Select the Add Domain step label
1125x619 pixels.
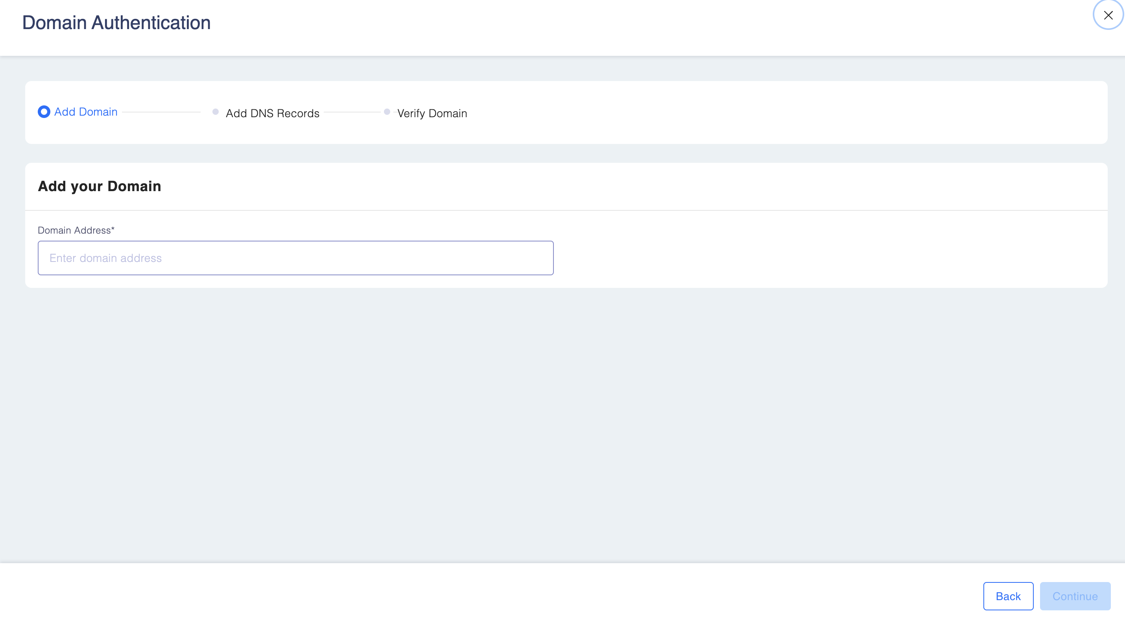[86, 112]
